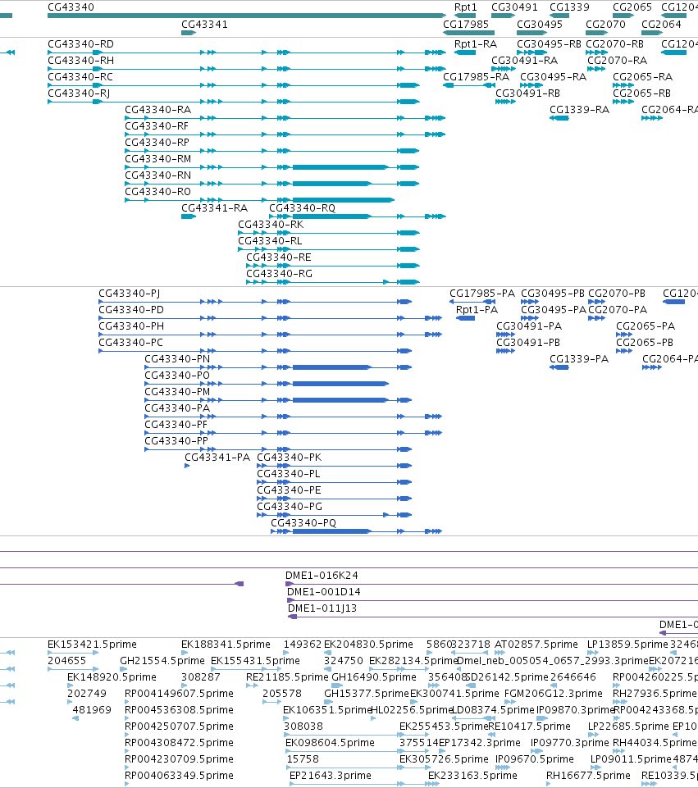Click protein label Rpt1-PA
Screen dimensions: 698x788
coord(477,310)
